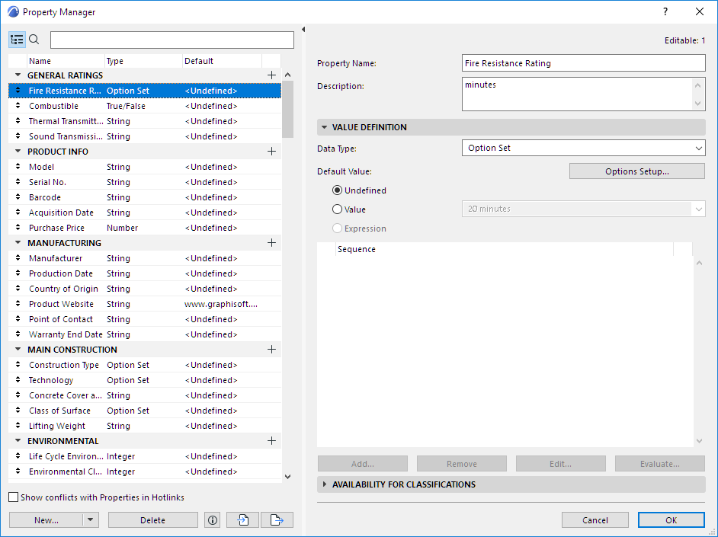Click the Options Setup... button
The width and height of the screenshot is (718, 537).
click(637, 171)
